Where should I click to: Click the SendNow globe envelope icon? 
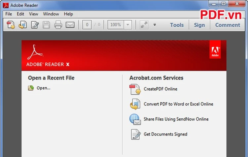tap(135, 119)
